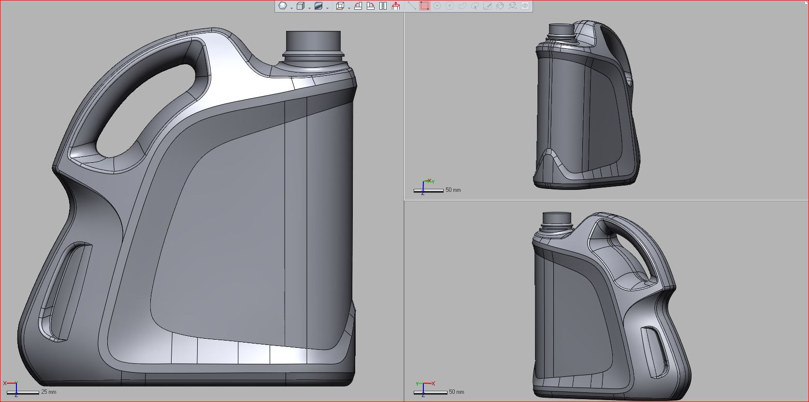
Task: Click the shaded cube render icon
Action: point(318,6)
